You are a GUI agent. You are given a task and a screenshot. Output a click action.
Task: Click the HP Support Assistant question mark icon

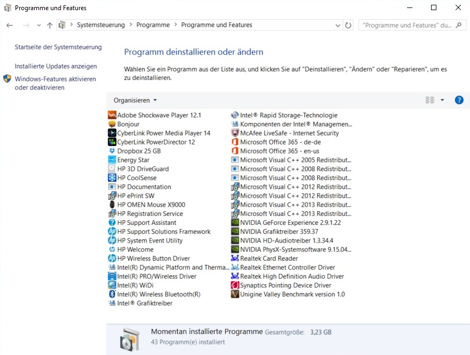[x=112, y=223]
